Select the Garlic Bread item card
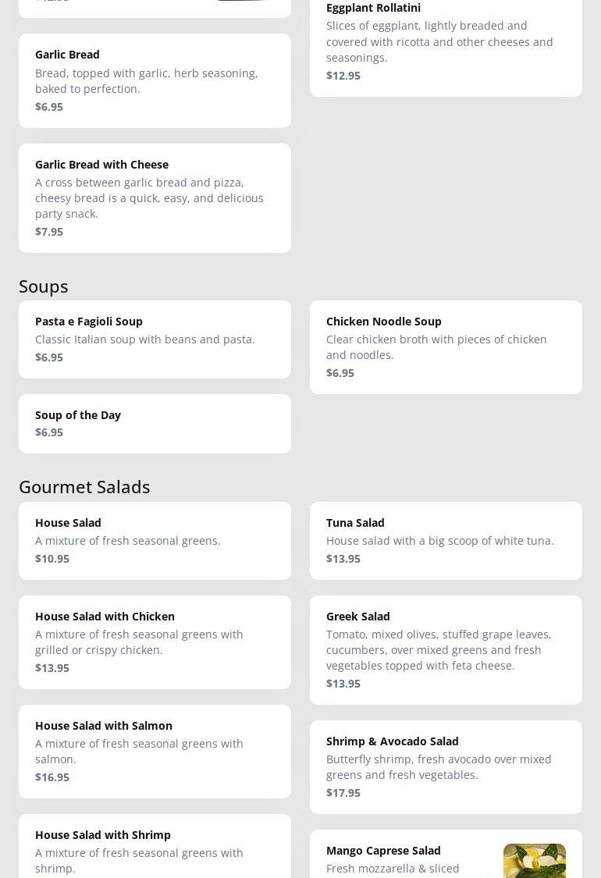The width and height of the screenshot is (601, 878). click(155, 80)
